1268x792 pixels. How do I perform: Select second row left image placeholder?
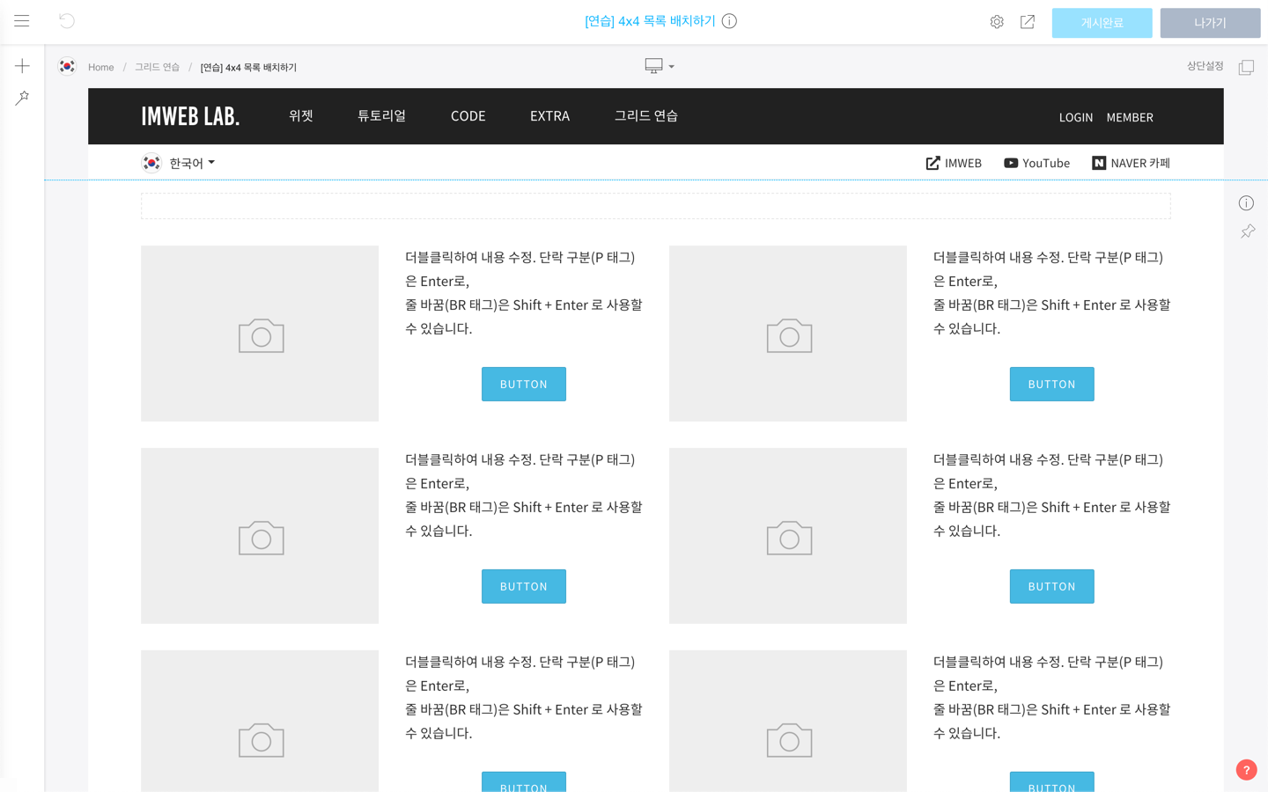260,536
